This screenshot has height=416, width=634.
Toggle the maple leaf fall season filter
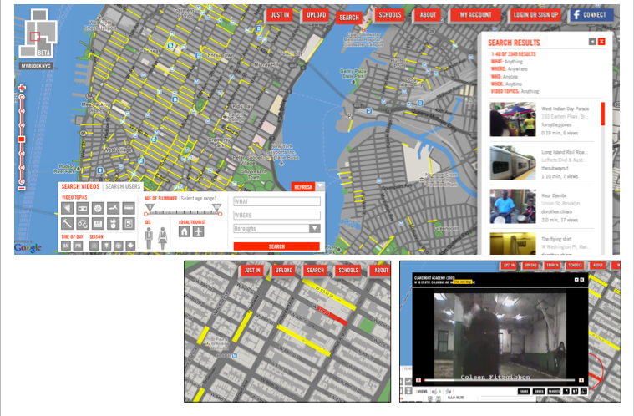pyautogui.click(x=130, y=246)
